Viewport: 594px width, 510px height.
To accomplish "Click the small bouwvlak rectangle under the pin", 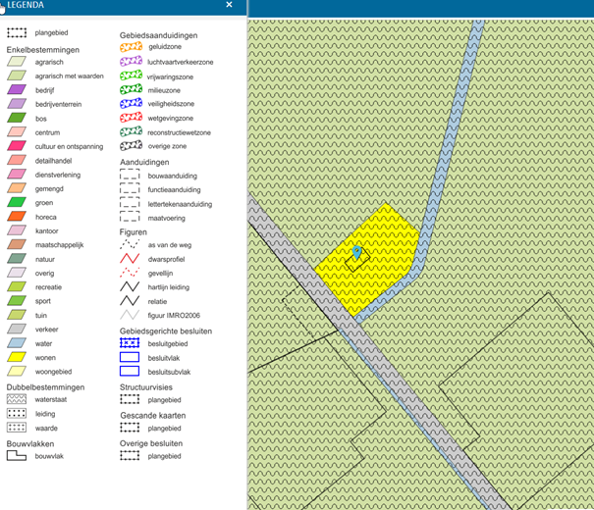I will 356,260.
